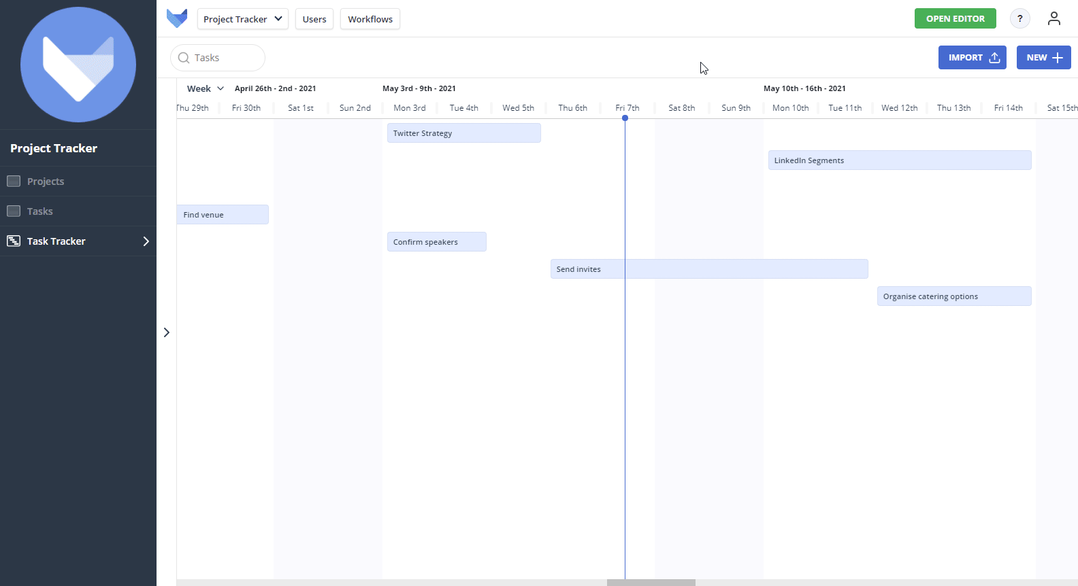
Task: Click the Tasks list icon in sidebar
Action: click(14, 211)
